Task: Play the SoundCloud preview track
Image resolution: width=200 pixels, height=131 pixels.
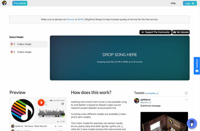Action: (x=41, y=103)
